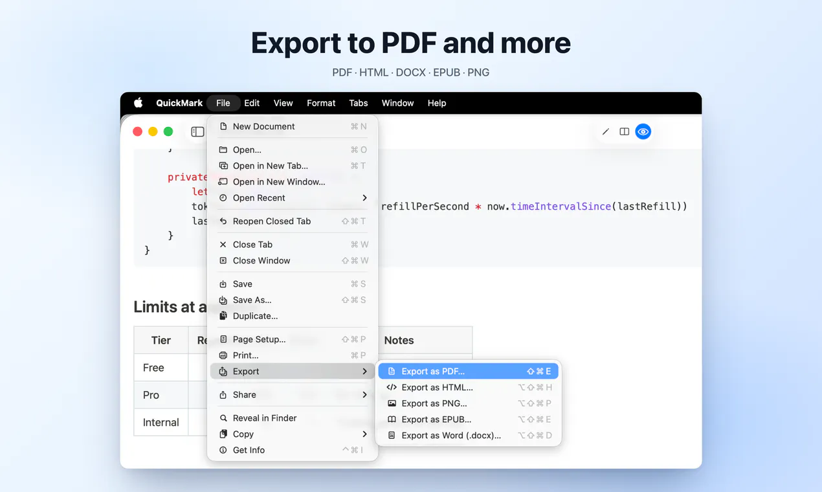This screenshot has height=492, width=822.
Task: Click the Tier column header
Action: tap(161, 341)
